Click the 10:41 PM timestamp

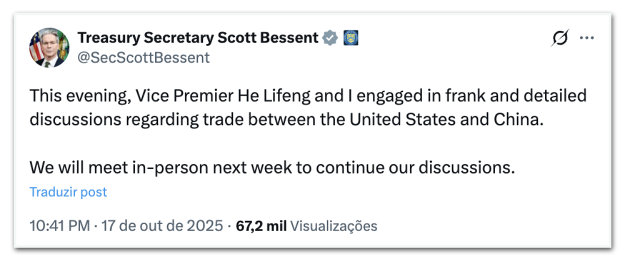point(59,226)
